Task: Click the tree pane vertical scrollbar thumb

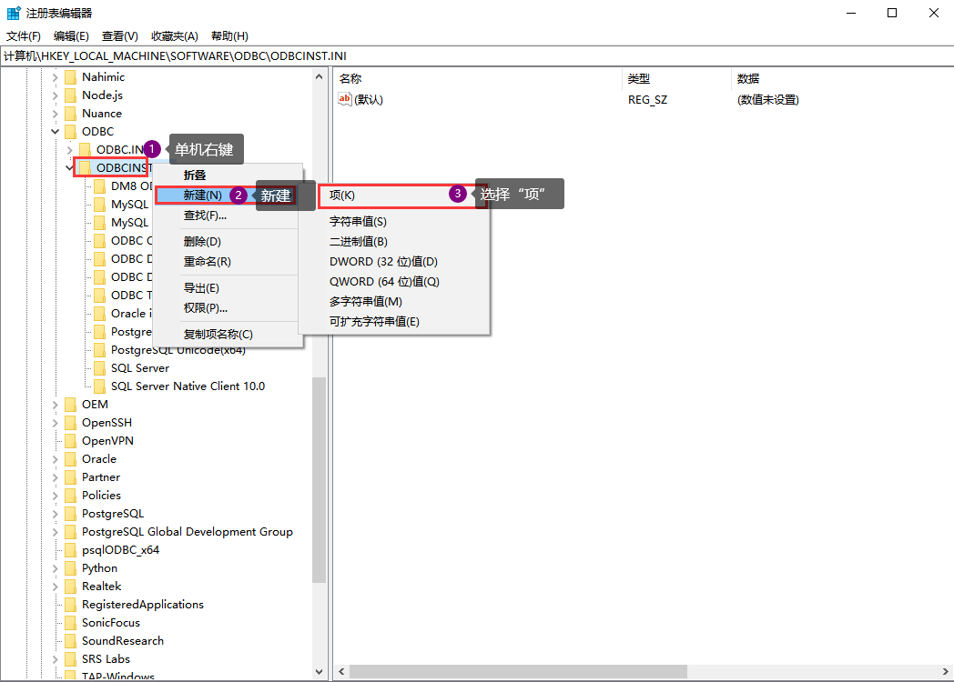Action: click(x=320, y=481)
